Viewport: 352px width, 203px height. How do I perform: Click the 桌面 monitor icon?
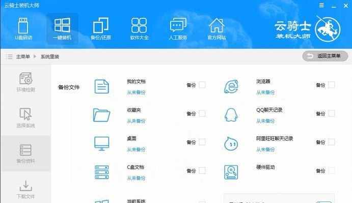click(102, 144)
